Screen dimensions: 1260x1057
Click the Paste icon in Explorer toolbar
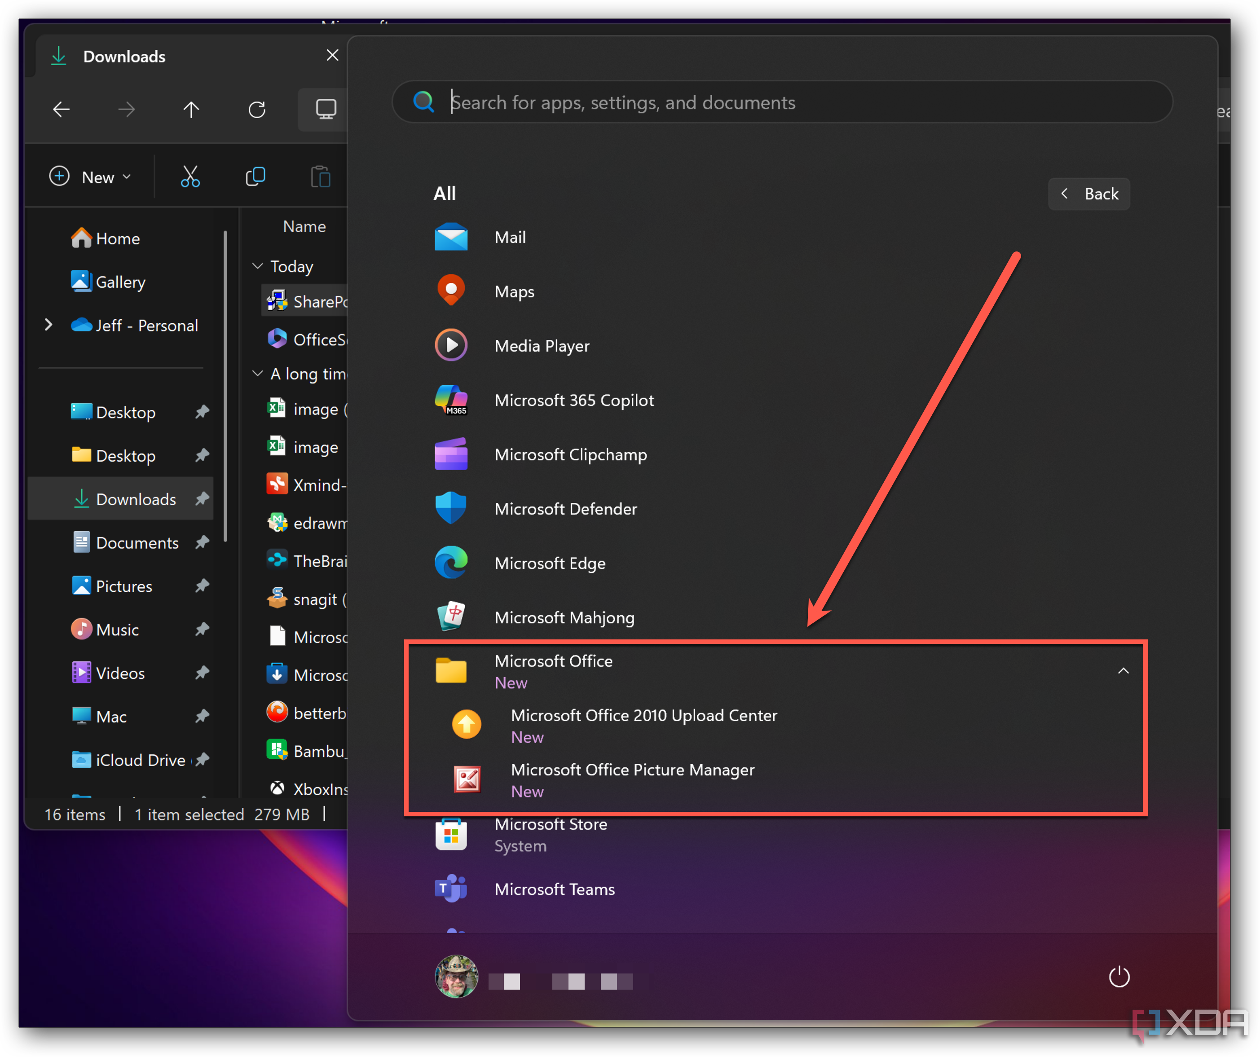(x=321, y=177)
